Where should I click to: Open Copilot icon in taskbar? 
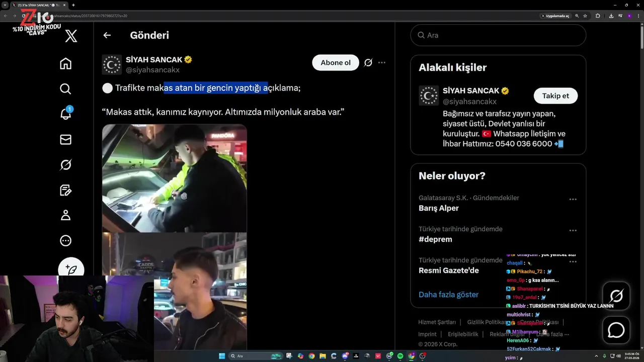pyautogui.click(x=301, y=356)
